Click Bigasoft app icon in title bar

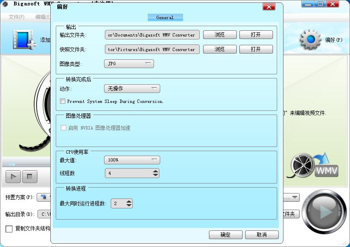click(5, 4)
